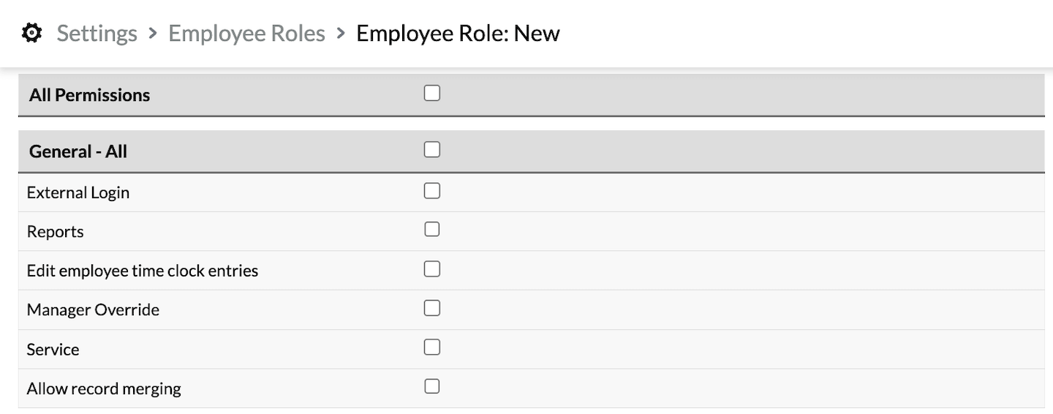1053x414 pixels.
Task: Click chevron arrow after Employee Roles breadcrumb
Action: point(341,33)
